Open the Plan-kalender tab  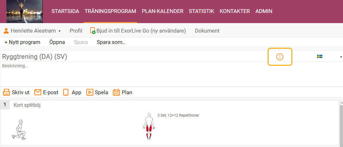click(x=162, y=11)
